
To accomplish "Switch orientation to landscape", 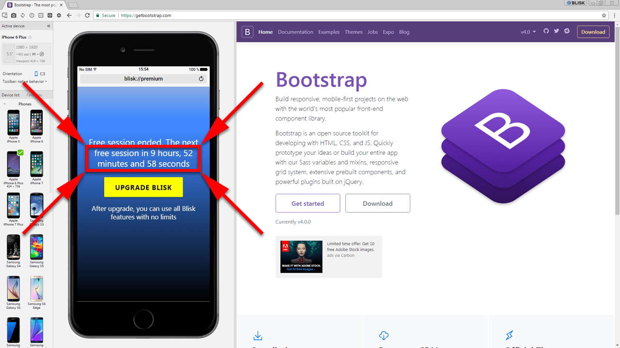I will (x=43, y=74).
